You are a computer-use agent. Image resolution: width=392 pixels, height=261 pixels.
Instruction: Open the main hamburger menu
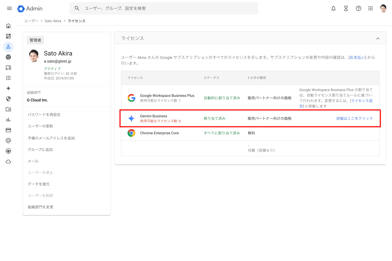coord(9,8)
